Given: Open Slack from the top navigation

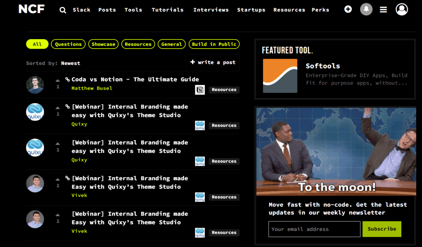Looking at the screenshot, I should click(x=82, y=10).
